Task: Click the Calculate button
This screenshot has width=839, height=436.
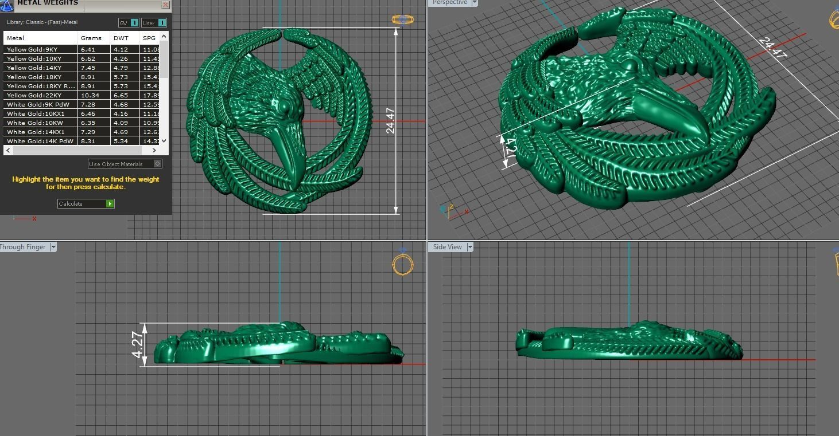Action: click(86, 203)
